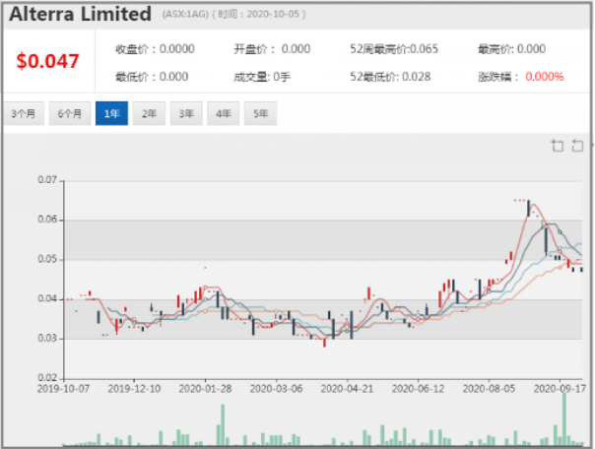The image size is (595, 449).
Task: Switch chart to 2年 range
Action: point(149,113)
